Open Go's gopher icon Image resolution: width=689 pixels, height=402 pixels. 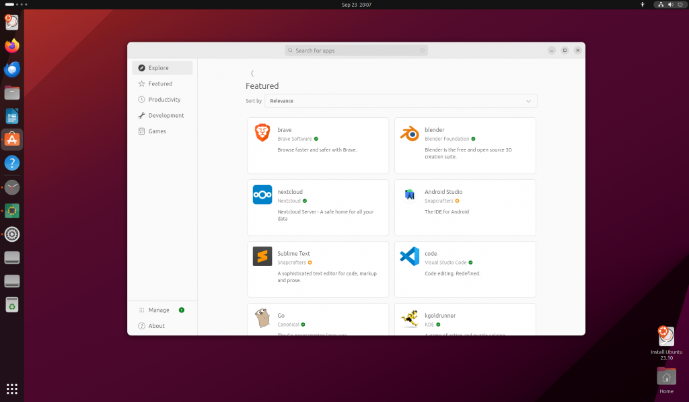(261, 319)
